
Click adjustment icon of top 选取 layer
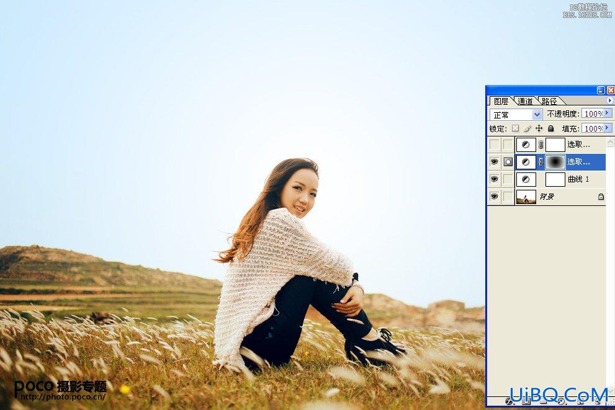click(526, 145)
